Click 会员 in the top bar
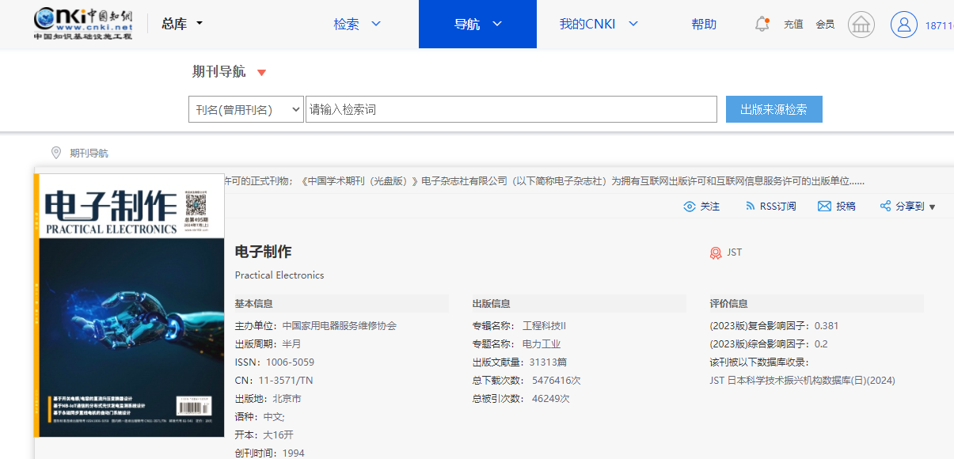The height and width of the screenshot is (459, 954). [825, 25]
